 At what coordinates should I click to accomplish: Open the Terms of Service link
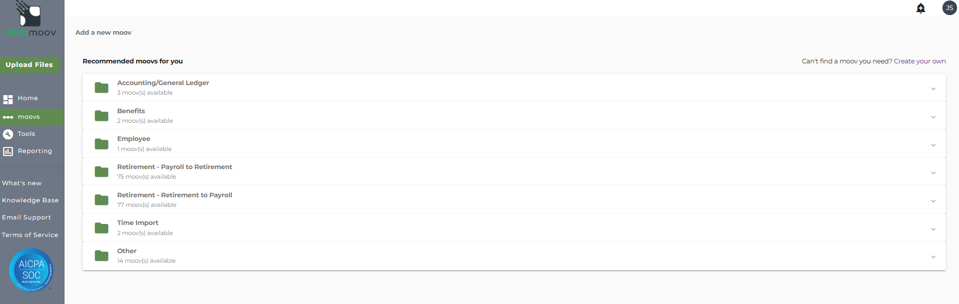click(30, 235)
